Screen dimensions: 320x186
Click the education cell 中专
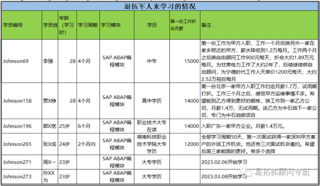[152, 61]
